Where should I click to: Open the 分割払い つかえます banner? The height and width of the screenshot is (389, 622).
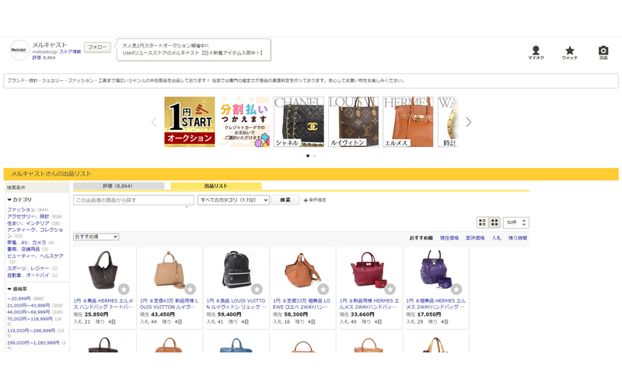tap(244, 122)
